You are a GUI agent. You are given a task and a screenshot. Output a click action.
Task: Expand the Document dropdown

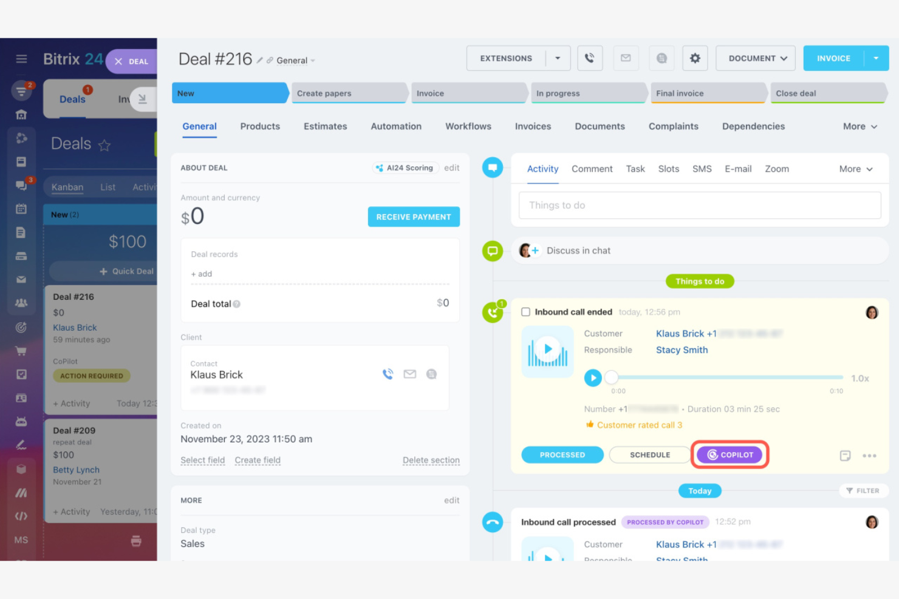755,58
